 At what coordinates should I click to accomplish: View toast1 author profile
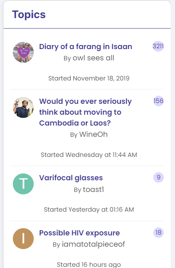94,190
